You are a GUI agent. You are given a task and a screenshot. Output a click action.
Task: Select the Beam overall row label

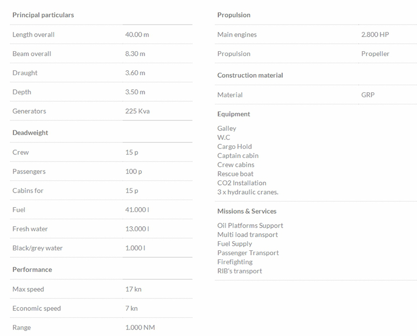(x=32, y=54)
